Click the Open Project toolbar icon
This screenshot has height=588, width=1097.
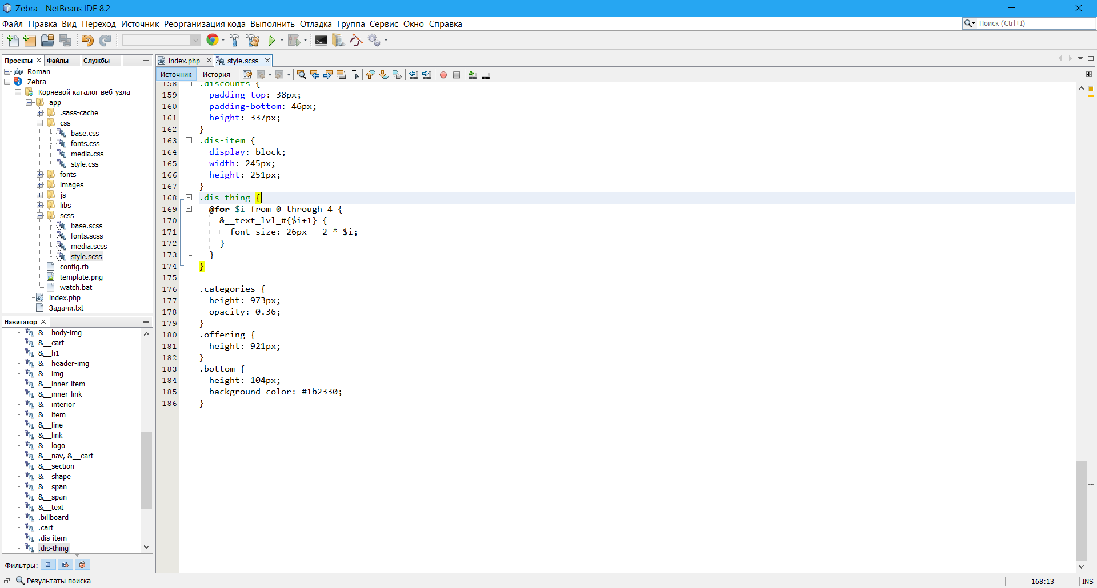[47, 40]
